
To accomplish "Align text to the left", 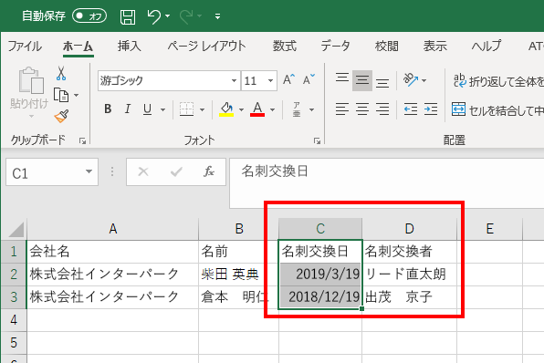I will tap(342, 109).
